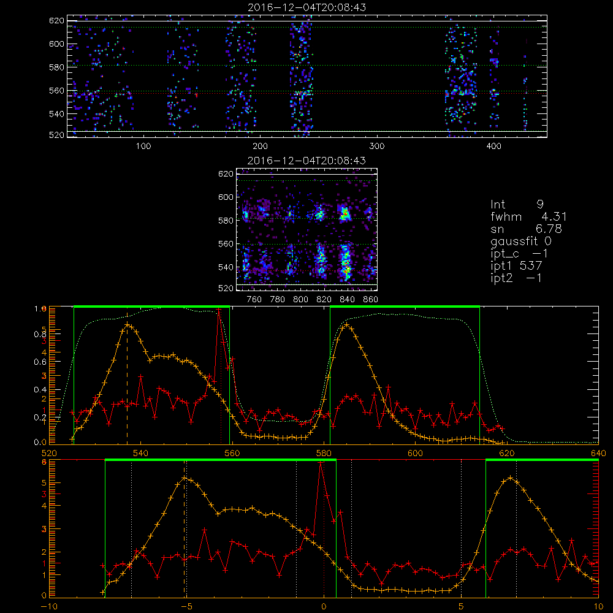Click x-axis label 100 on top plot
Viewport: 613px width, 613px height.
[x=143, y=147]
